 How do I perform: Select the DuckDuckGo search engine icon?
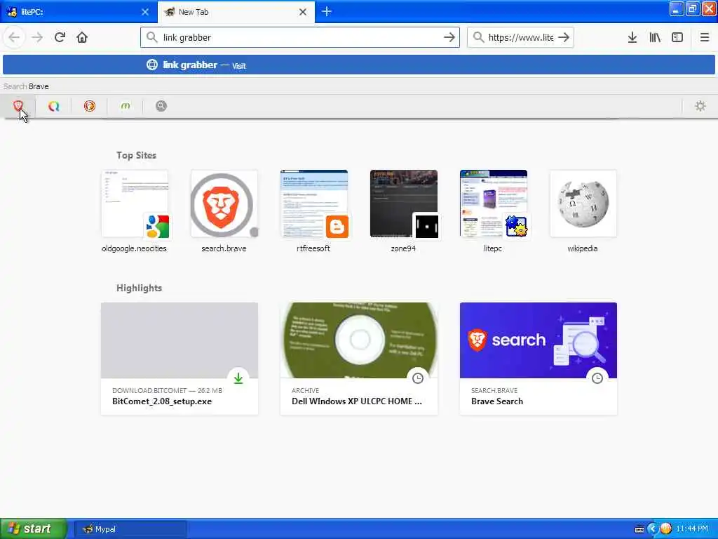[x=89, y=107]
